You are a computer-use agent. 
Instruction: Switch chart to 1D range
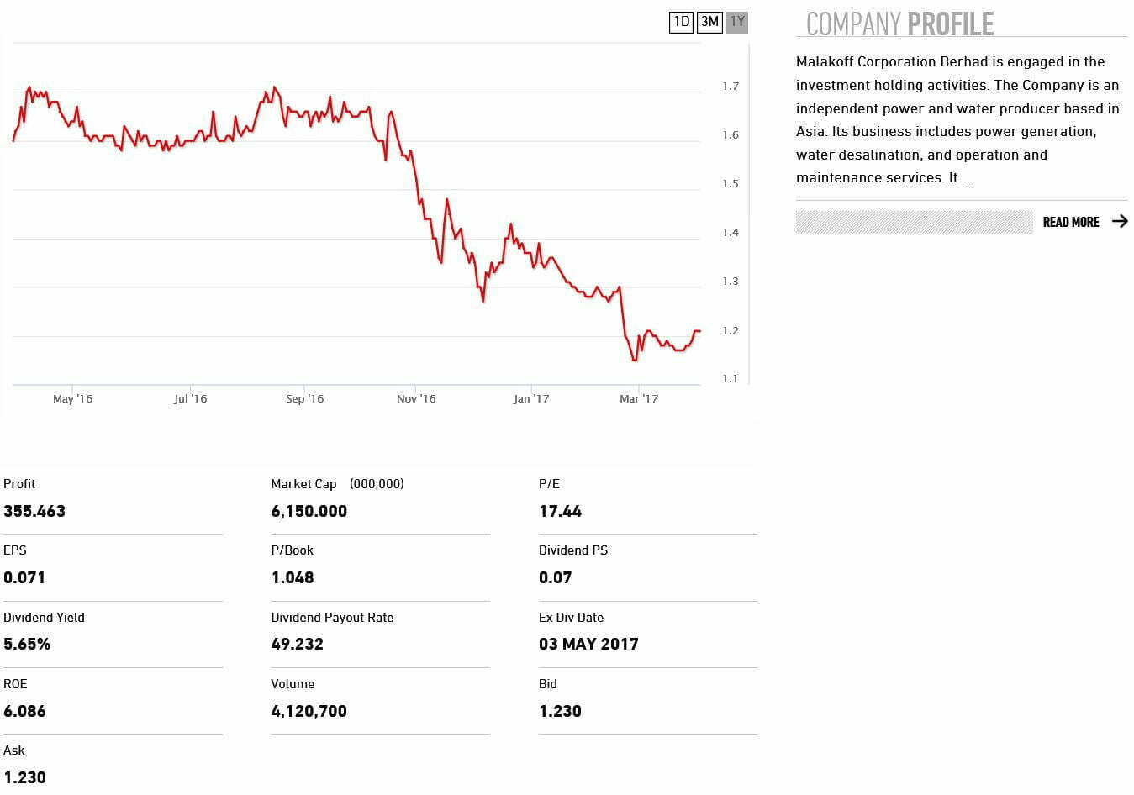click(x=681, y=22)
